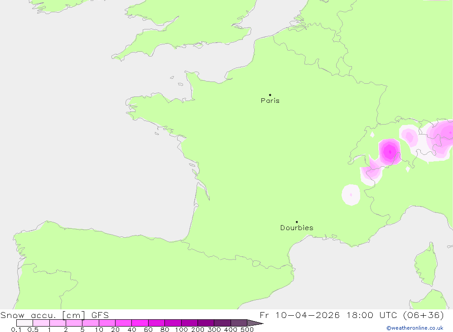Select the 400 cm legend color swatch

coord(239,323)
